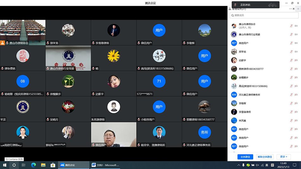301x169 pixels.
Task: Open Cortana circle on taskbar
Action: tap(14, 165)
